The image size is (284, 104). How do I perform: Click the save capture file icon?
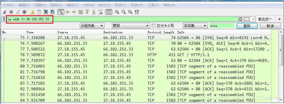pyautogui.click(x=39, y=12)
